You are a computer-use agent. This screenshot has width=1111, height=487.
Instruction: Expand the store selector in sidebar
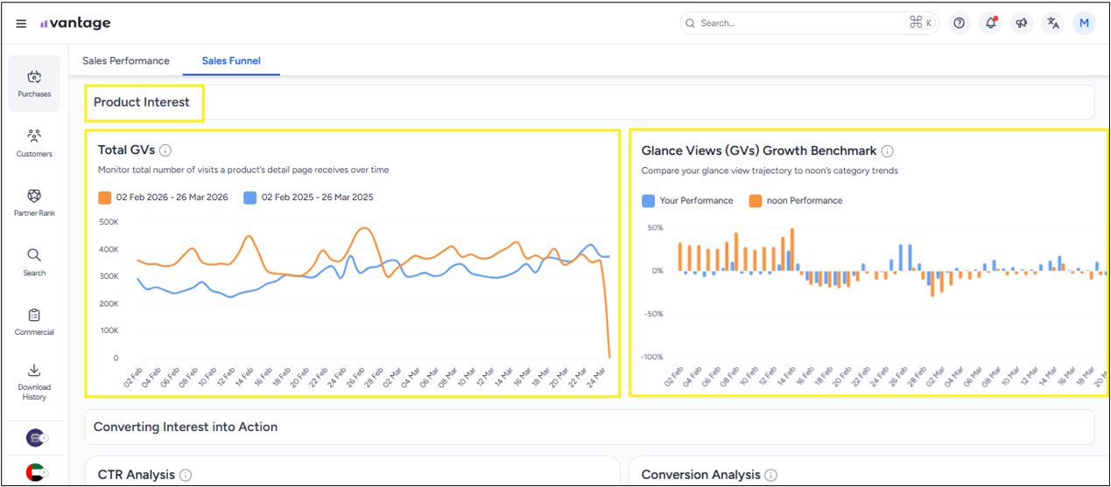(35, 437)
